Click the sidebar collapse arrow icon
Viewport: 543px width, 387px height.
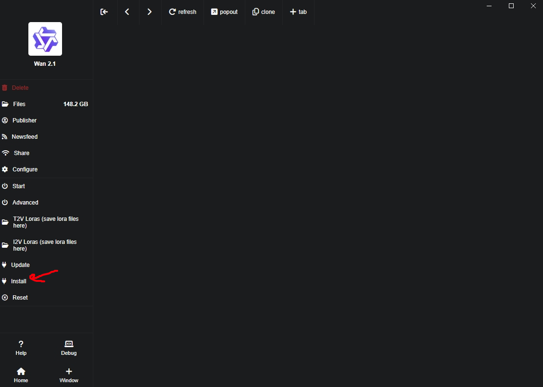tap(104, 12)
